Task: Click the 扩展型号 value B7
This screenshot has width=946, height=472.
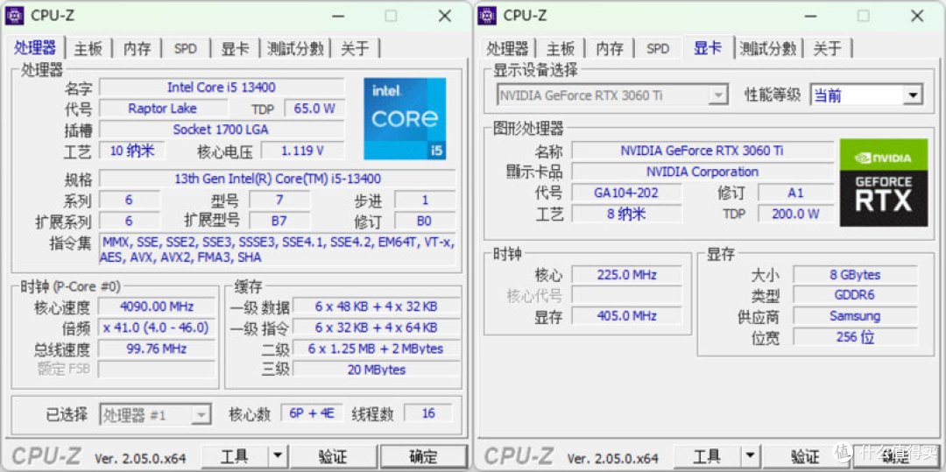Action: click(279, 221)
